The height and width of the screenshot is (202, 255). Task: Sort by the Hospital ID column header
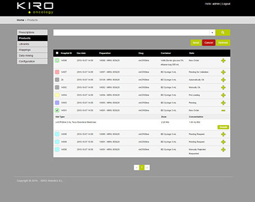point(66,53)
